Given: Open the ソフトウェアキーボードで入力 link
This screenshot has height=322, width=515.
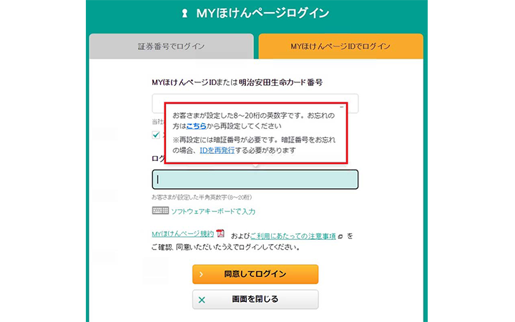Looking at the screenshot, I should pos(213,212).
